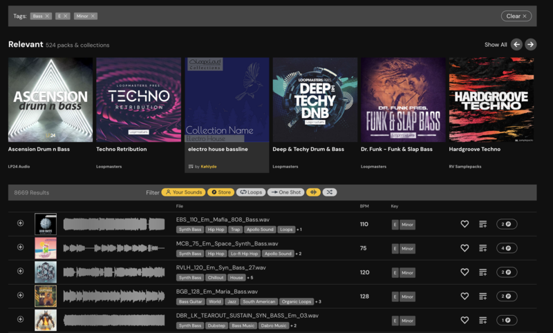Toggle the One Shot filter
The width and height of the screenshot is (553, 333).
pos(285,192)
